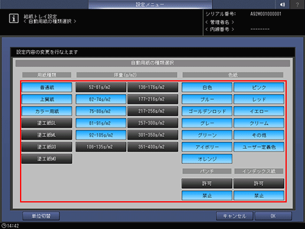Image resolution: width=305 pixels, height=229 pixels.
Task: Click the キャンセル button
Action: click(234, 216)
